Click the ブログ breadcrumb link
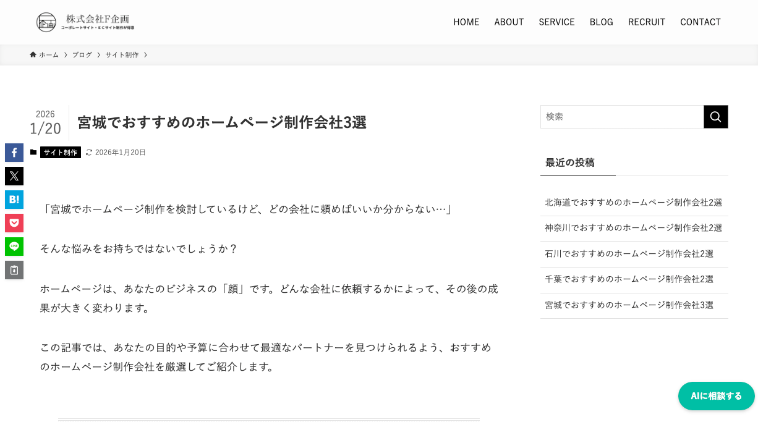Screen dimensions: 758x422 point(82,55)
